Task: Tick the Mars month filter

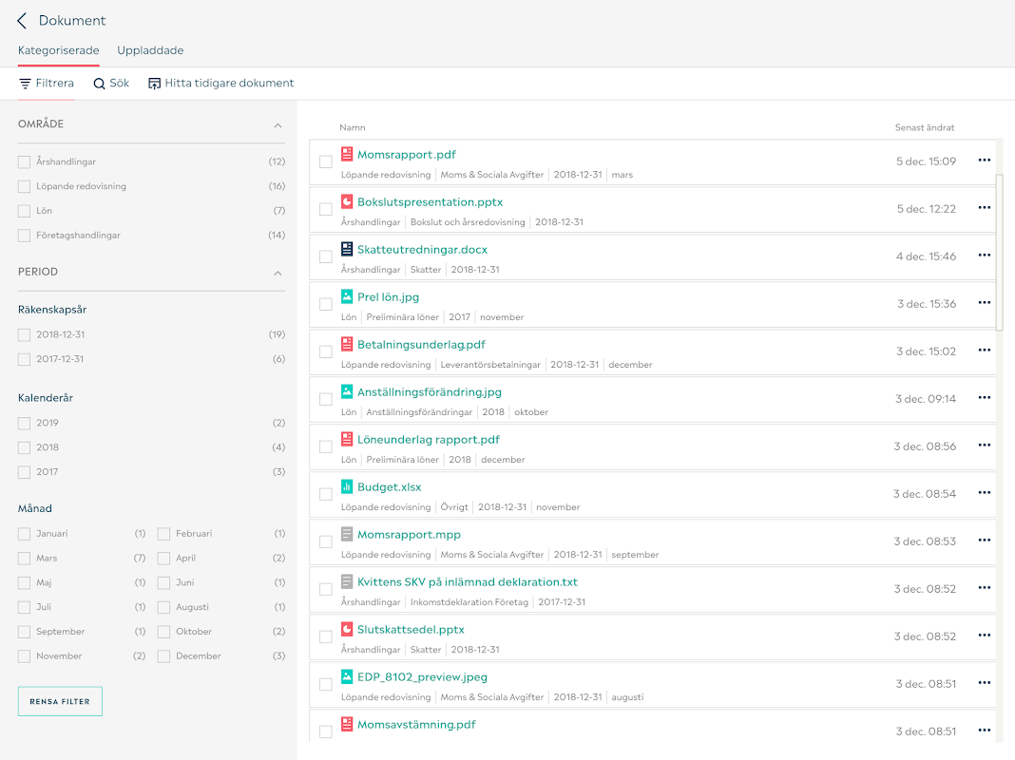Action: coord(24,559)
